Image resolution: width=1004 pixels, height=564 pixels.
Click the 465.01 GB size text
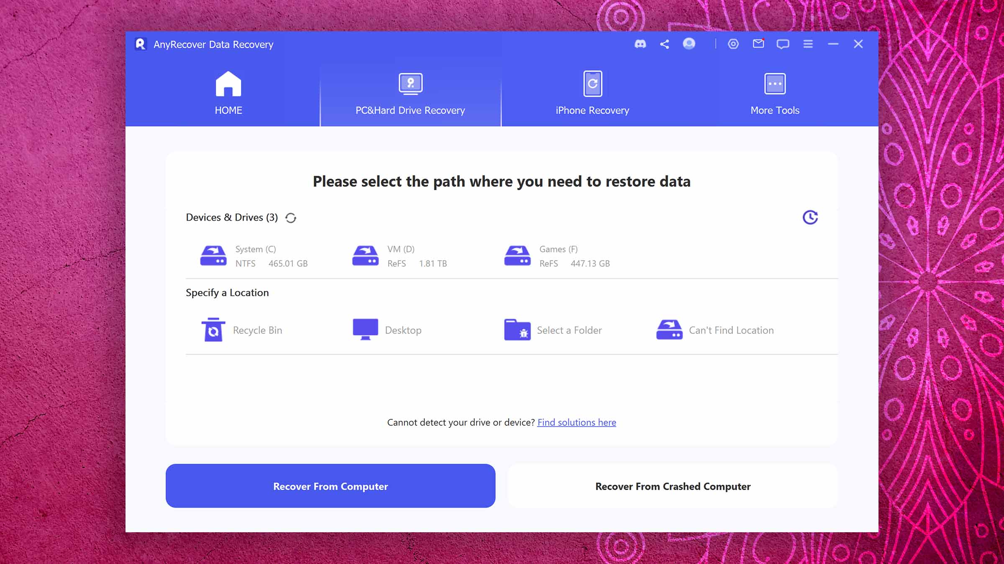[x=288, y=264]
